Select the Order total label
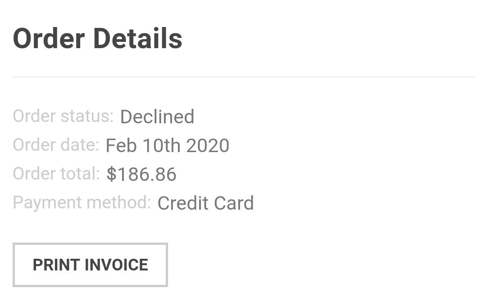This screenshot has width=486, height=297. (56, 174)
